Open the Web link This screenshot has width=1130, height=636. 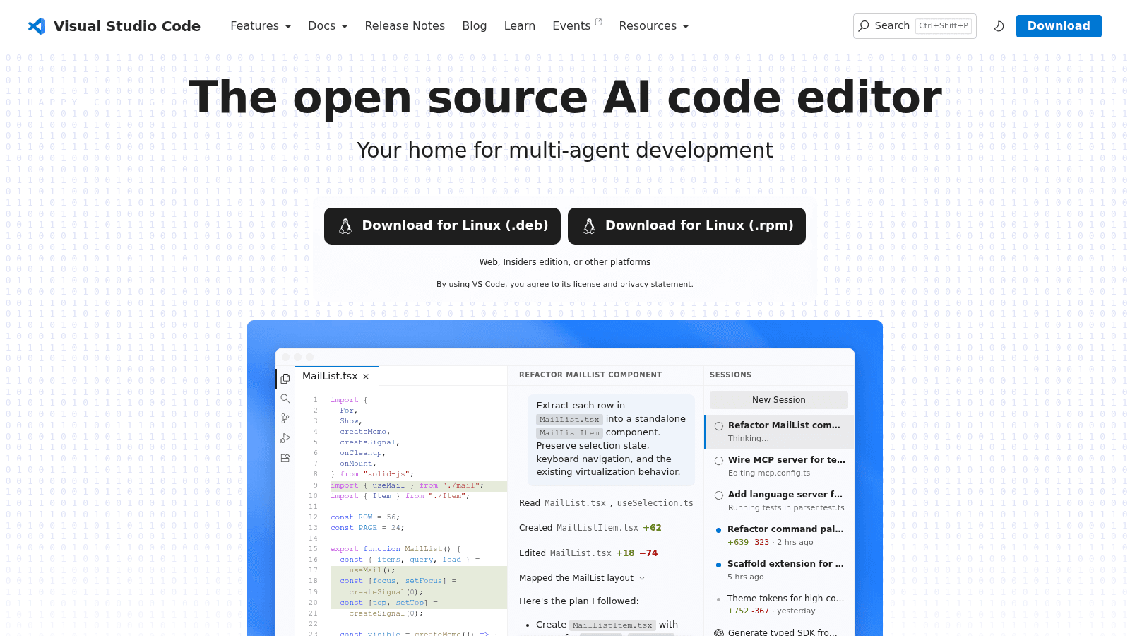point(489,262)
